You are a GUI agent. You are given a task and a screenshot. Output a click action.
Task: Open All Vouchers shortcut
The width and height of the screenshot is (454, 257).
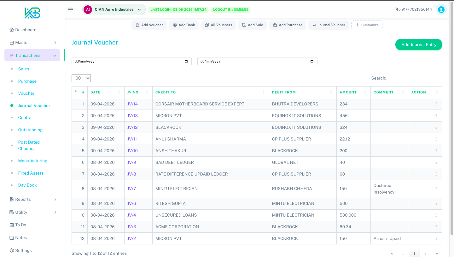click(218, 25)
